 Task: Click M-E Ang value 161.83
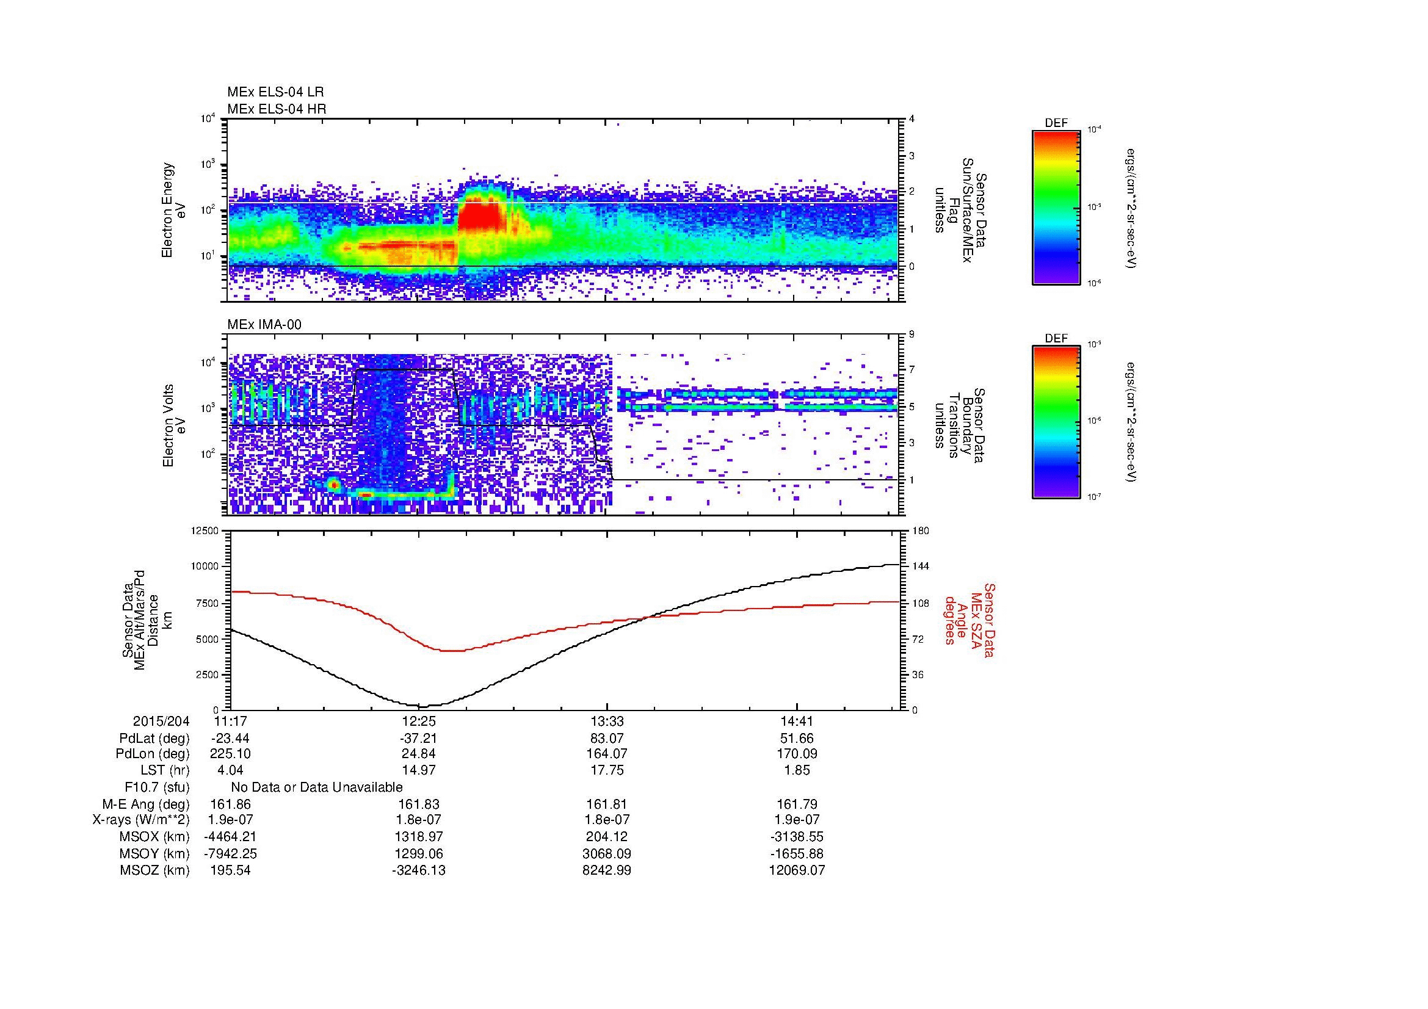pyautogui.click(x=419, y=805)
